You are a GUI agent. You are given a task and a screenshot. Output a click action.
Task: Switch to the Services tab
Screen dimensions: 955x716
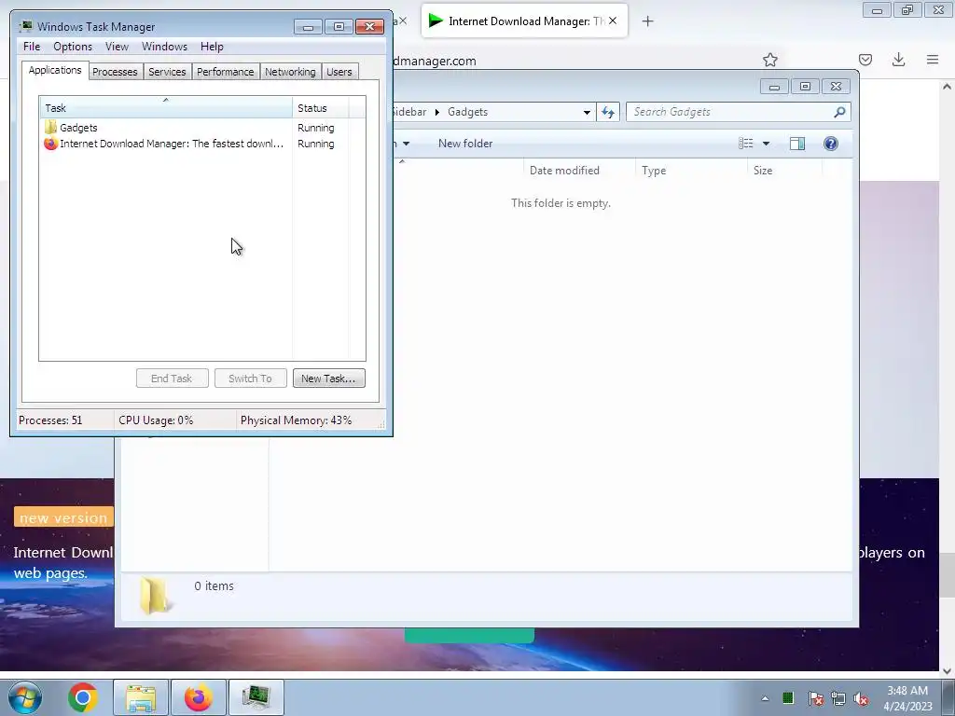pyautogui.click(x=167, y=72)
